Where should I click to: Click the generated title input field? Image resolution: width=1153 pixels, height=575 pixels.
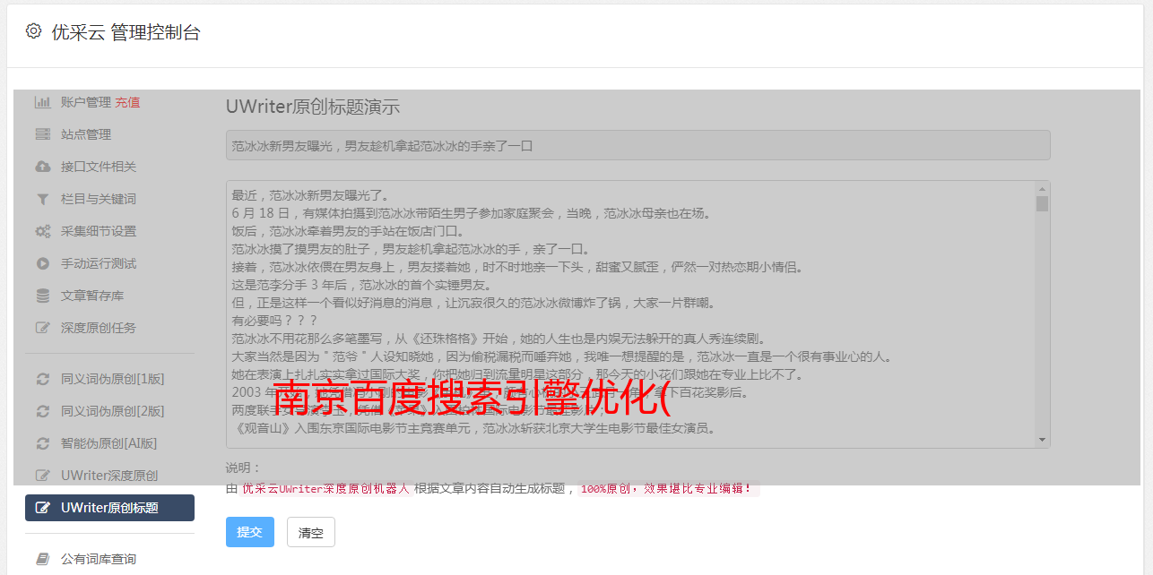tap(637, 145)
